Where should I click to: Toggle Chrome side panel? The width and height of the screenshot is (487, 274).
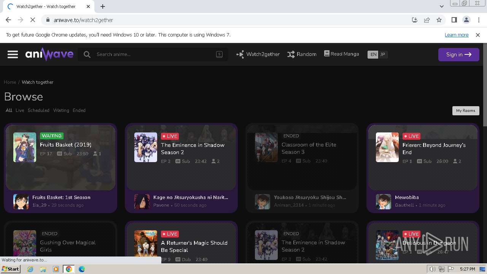coord(454,20)
